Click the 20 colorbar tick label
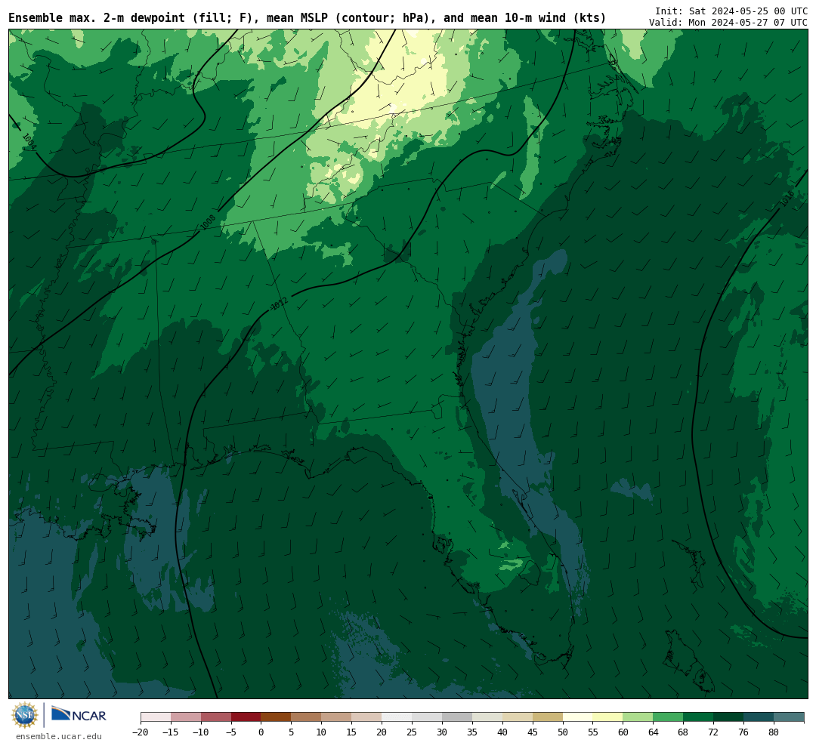816x746 pixels. coord(382,732)
